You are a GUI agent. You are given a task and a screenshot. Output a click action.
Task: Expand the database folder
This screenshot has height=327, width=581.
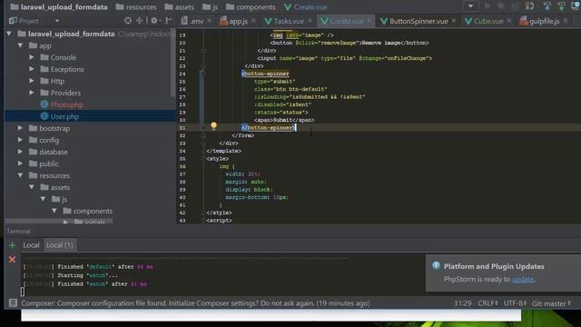pos(20,152)
